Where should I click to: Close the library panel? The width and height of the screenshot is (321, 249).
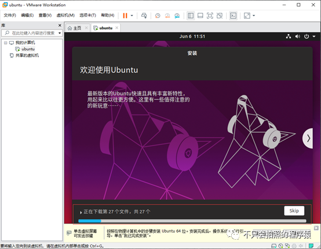[60, 25]
